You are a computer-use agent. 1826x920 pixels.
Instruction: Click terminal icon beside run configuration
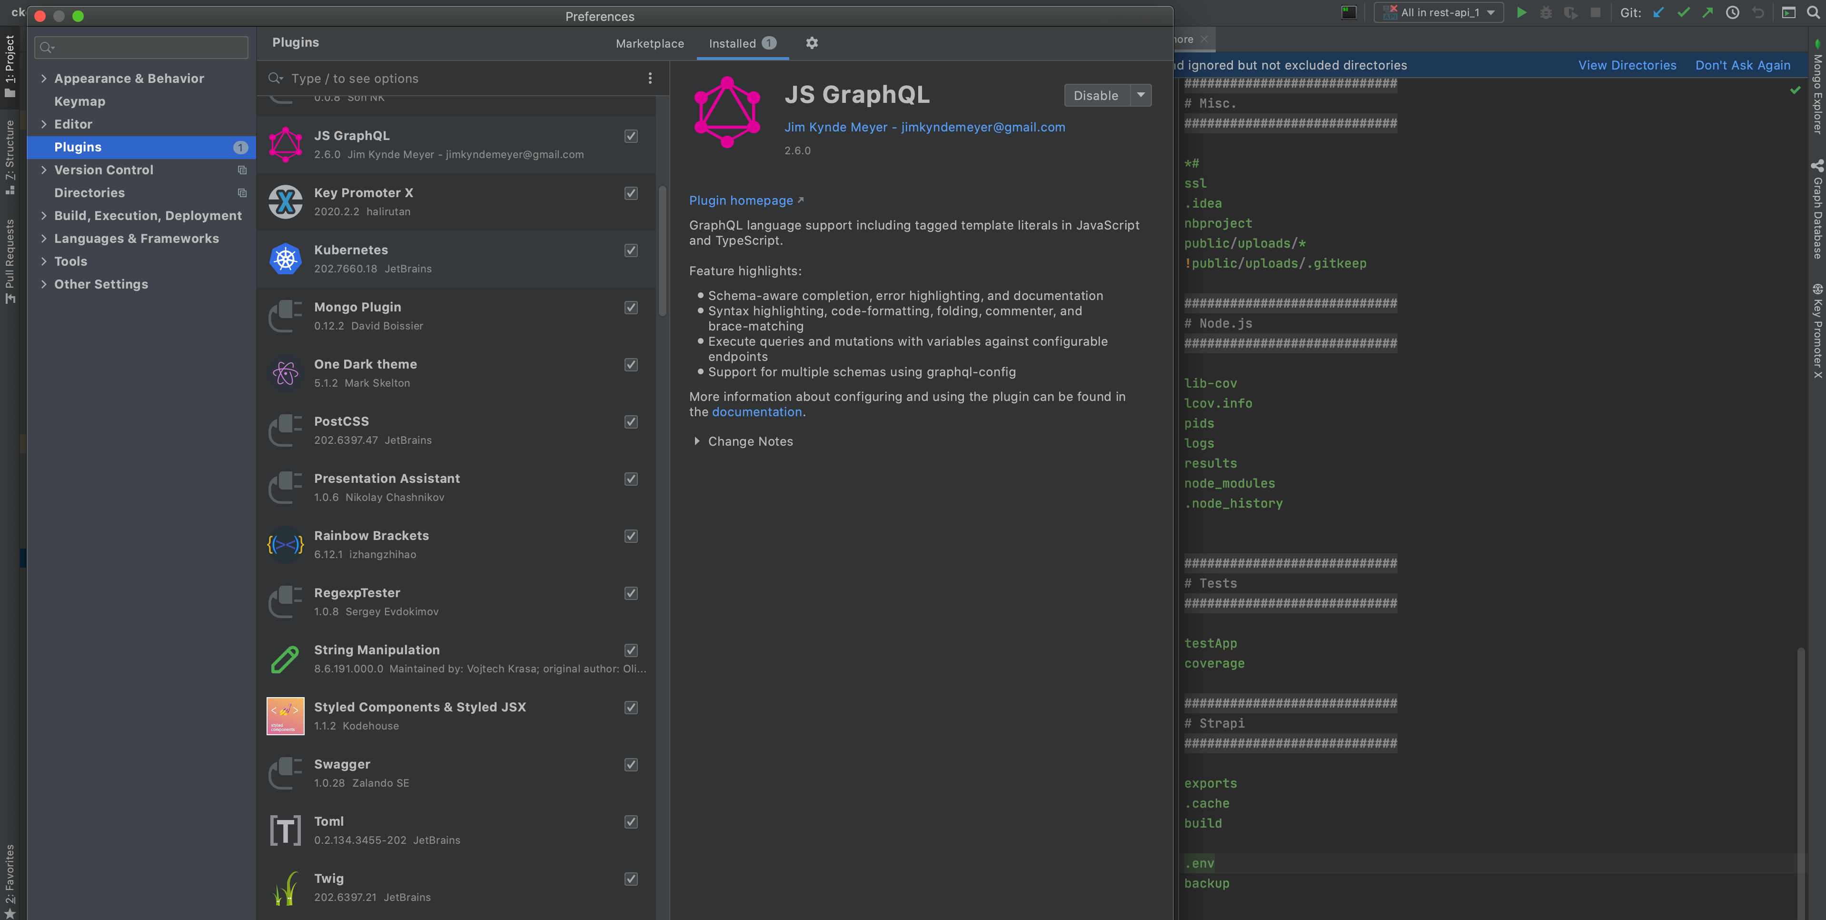(1348, 13)
